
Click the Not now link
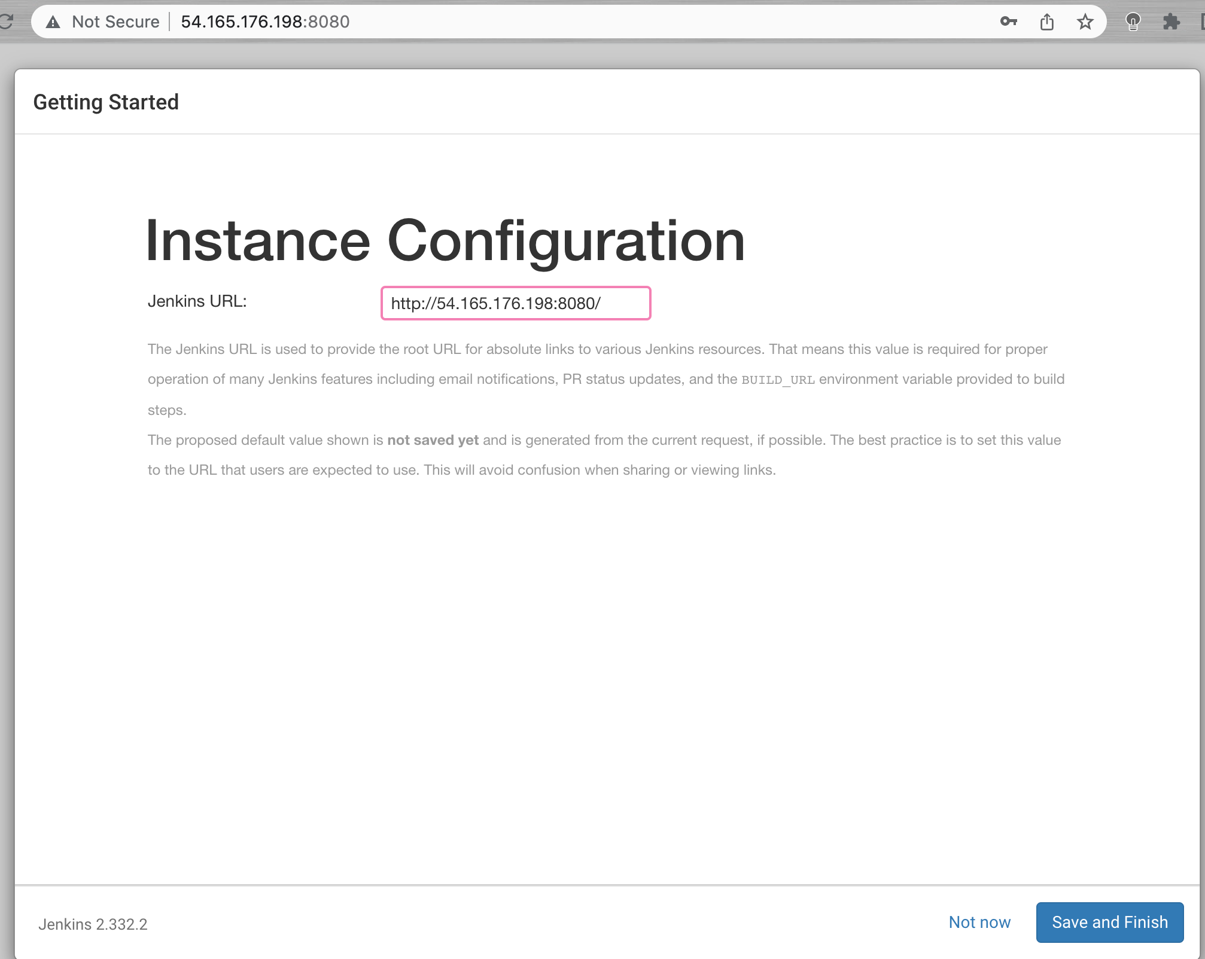979,922
